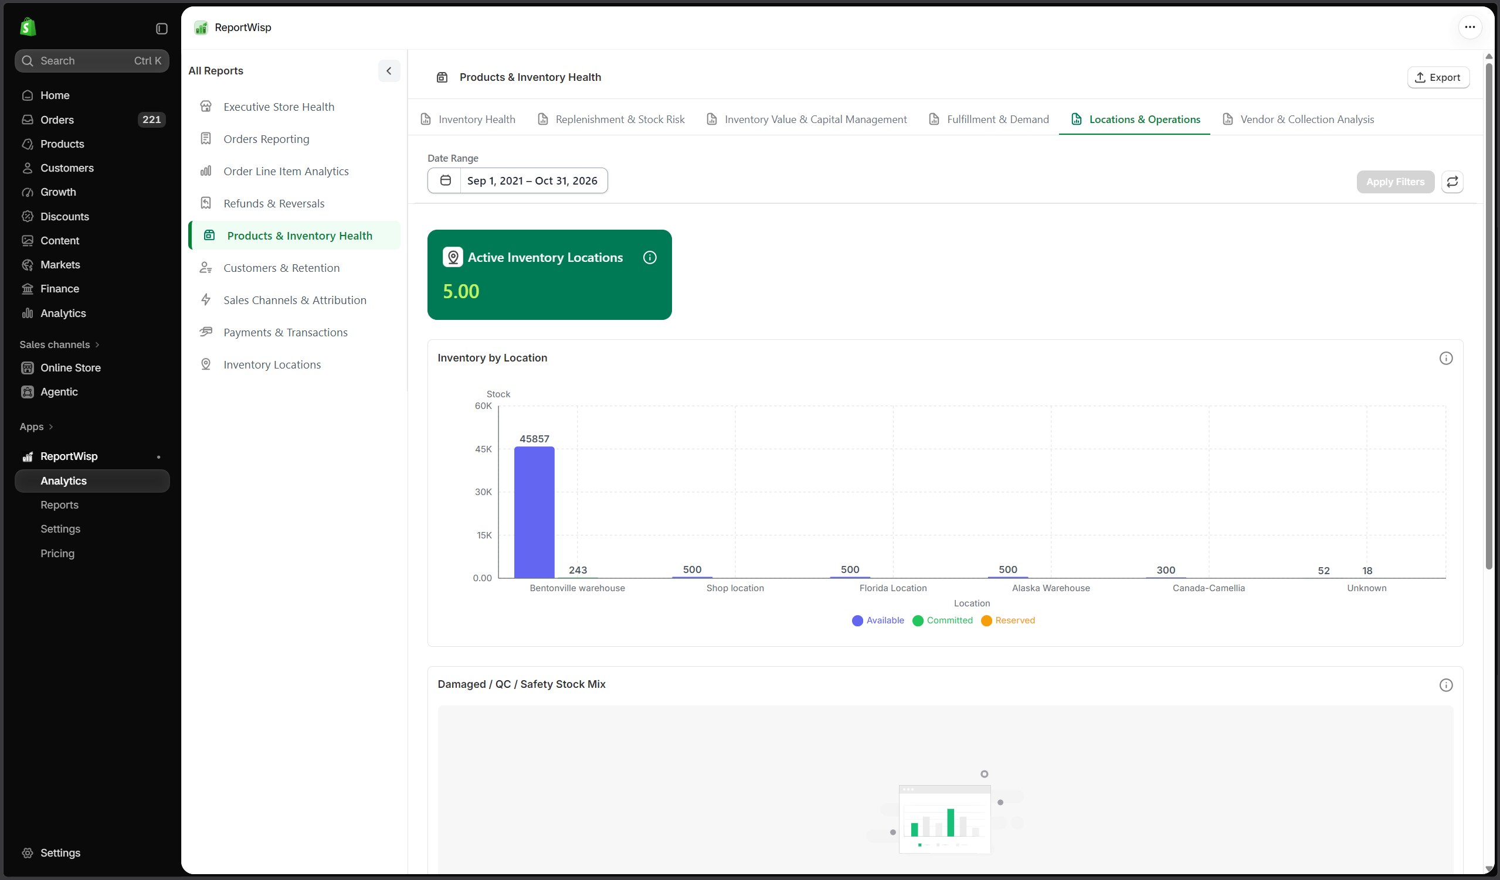Toggle Available series in chart legend
The width and height of the screenshot is (1500, 880).
(878, 620)
